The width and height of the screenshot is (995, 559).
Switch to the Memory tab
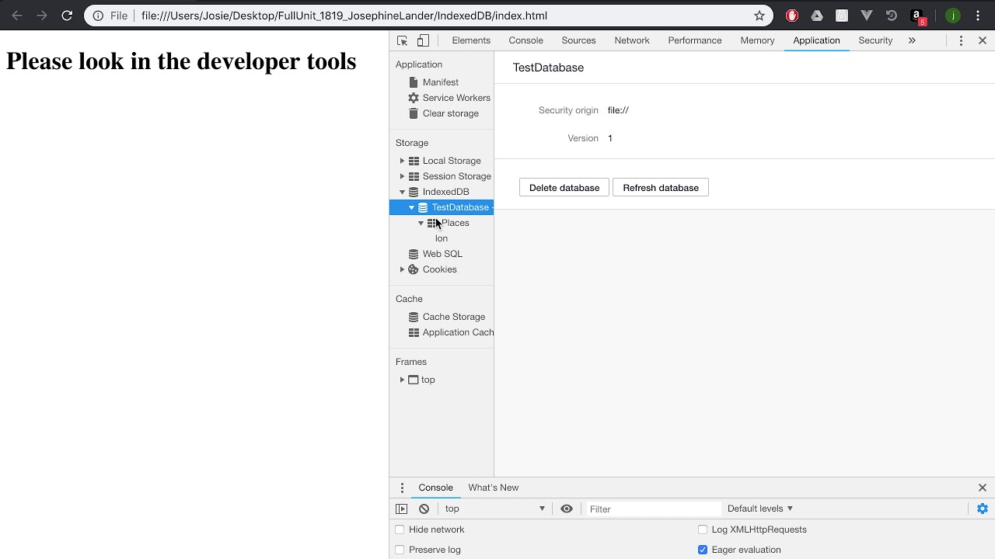coord(757,40)
